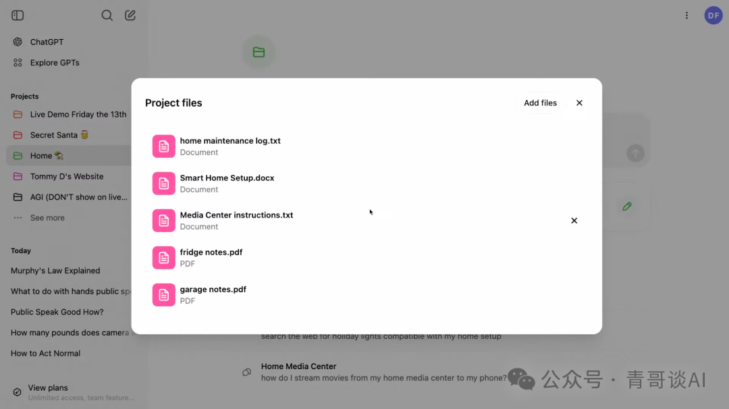Close the Project files dialog
This screenshot has width=729, height=409.
click(579, 103)
